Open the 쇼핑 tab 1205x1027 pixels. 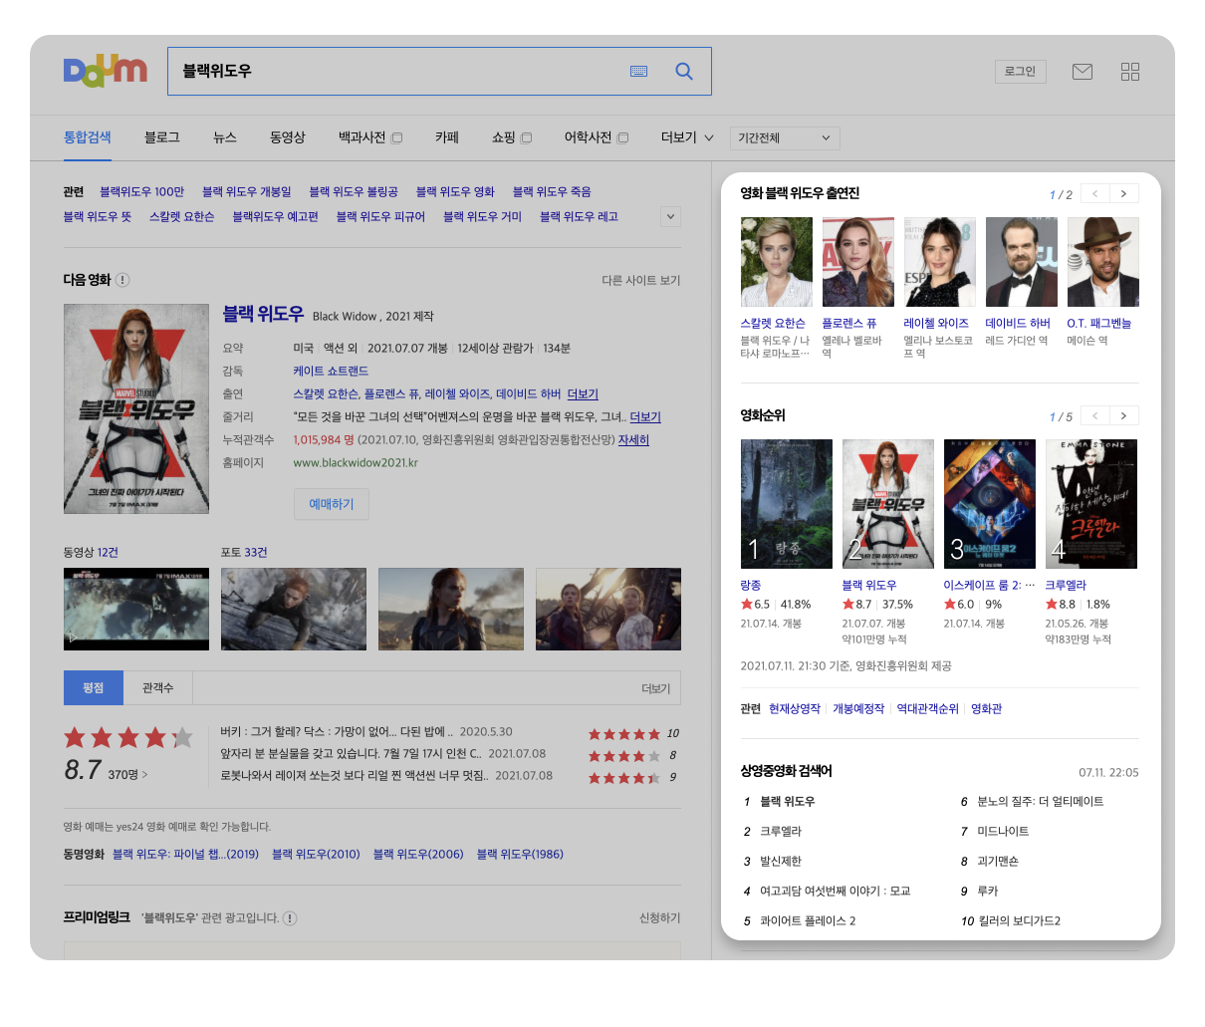pos(512,137)
